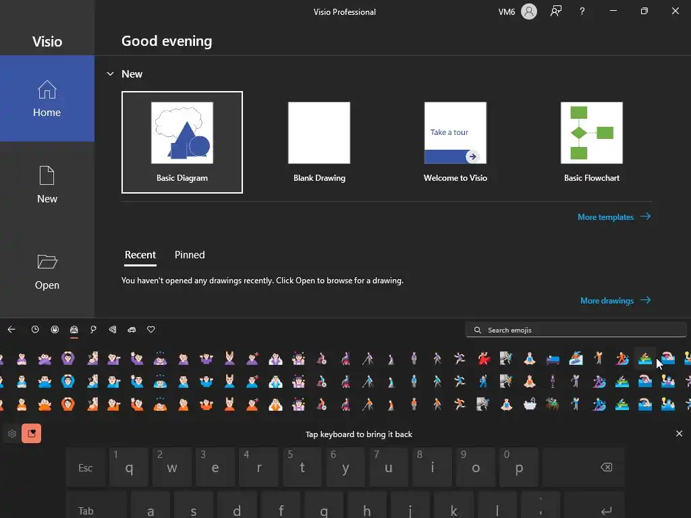
Task: Go back using emoji panel arrow
Action: tap(11, 329)
